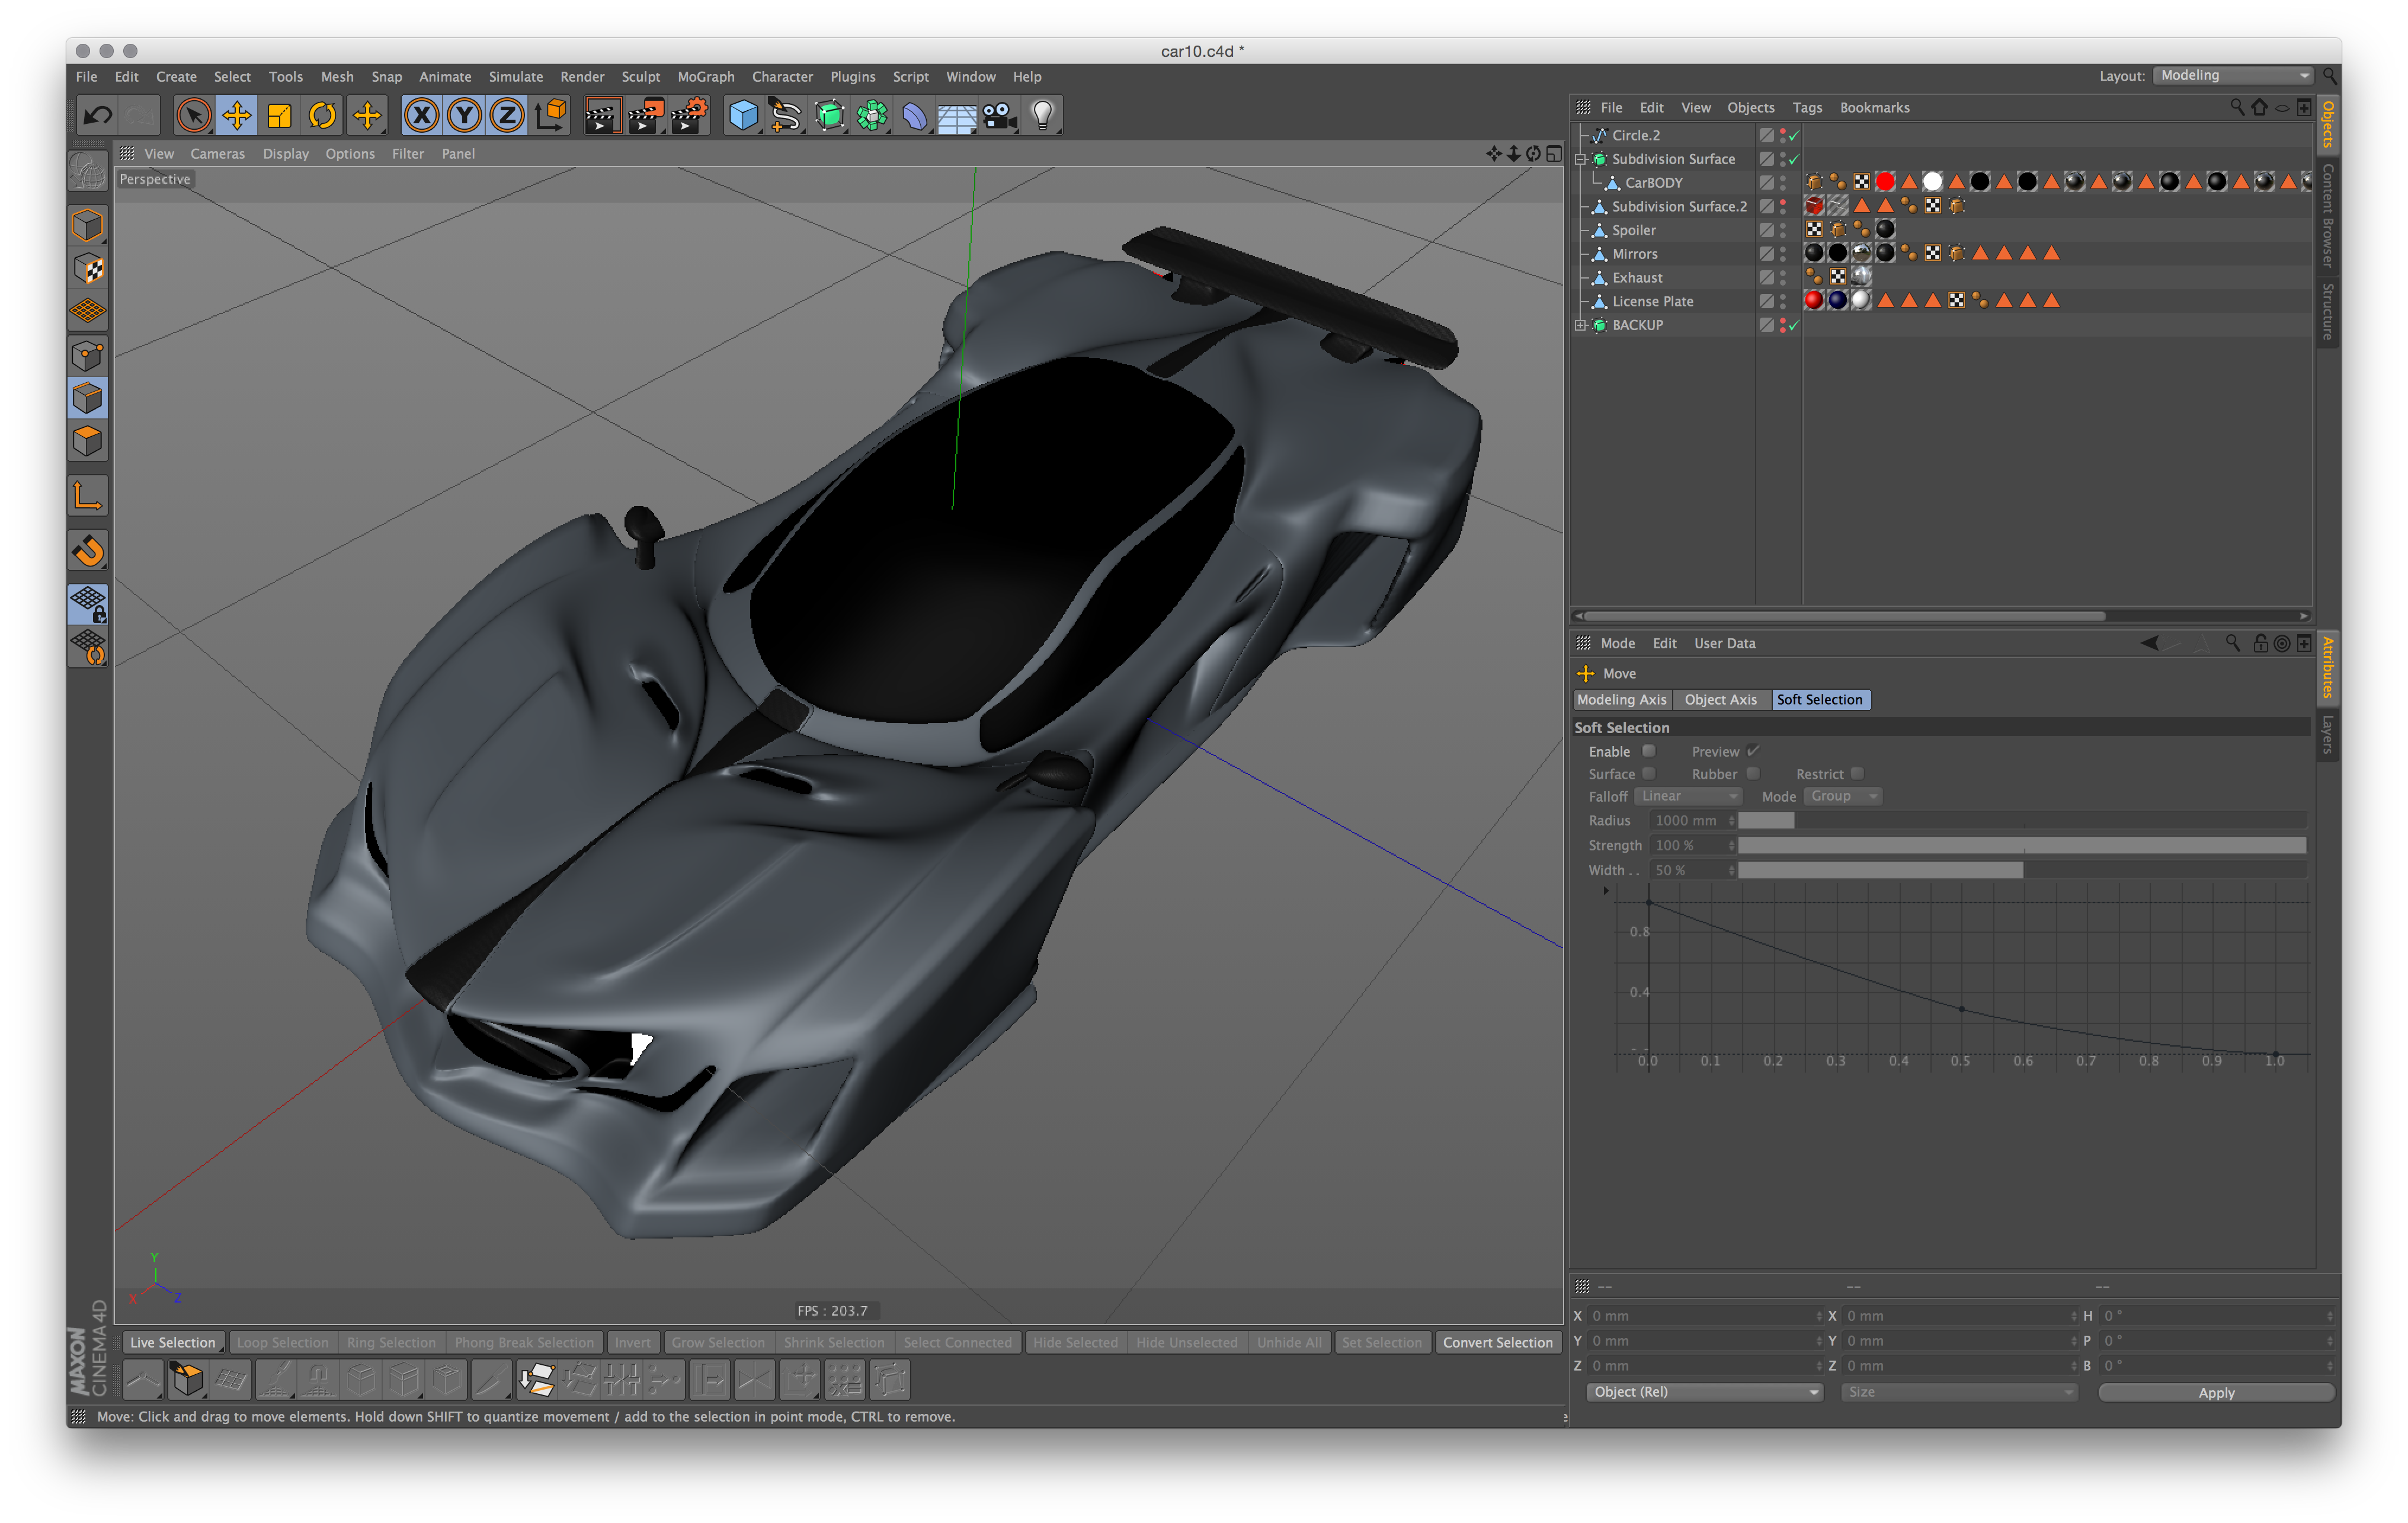Image resolution: width=2408 pixels, height=1523 pixels.
Task: Open the Object (Rel) dropdown
Action: click(1704, 1392)
